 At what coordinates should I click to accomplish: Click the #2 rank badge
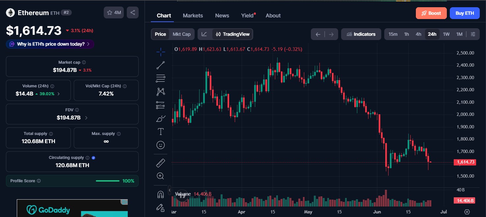point(66,12)
